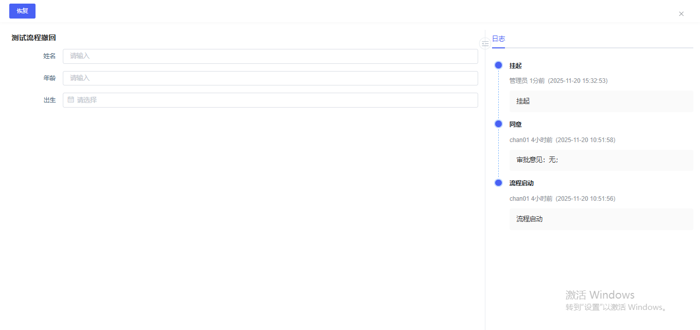Click the chan01 timestamp ending 10:51:58
This screenshot has height=330, width=700.
point(562,140)
